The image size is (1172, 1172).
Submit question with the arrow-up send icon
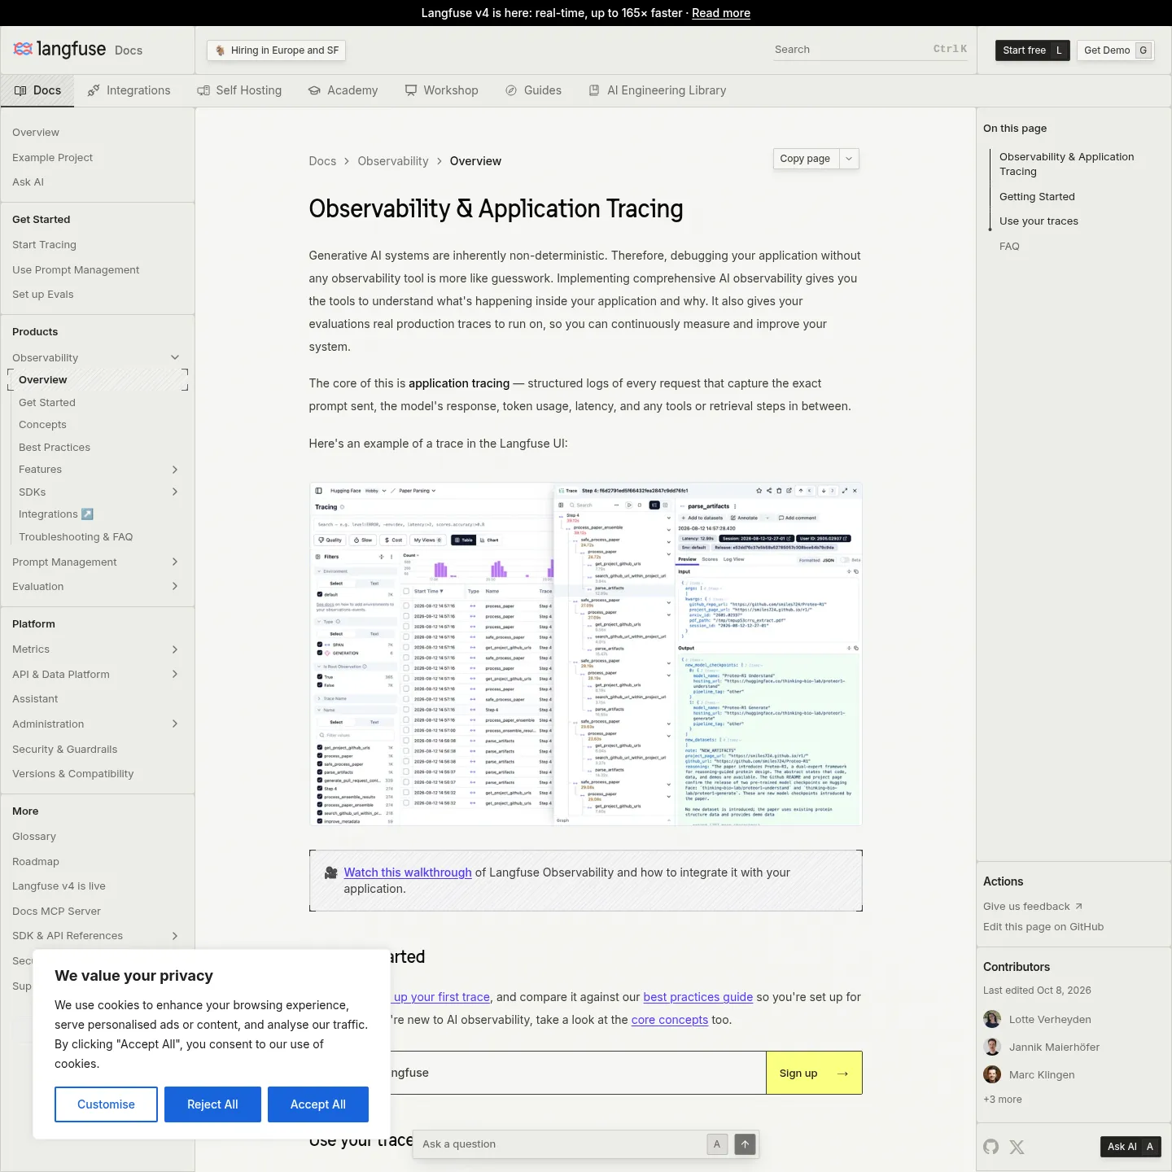click(745, 1144)
